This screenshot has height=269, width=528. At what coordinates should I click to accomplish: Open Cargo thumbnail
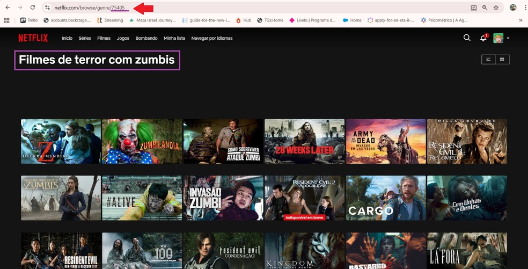pyautogui.click(x=386, y=198)
